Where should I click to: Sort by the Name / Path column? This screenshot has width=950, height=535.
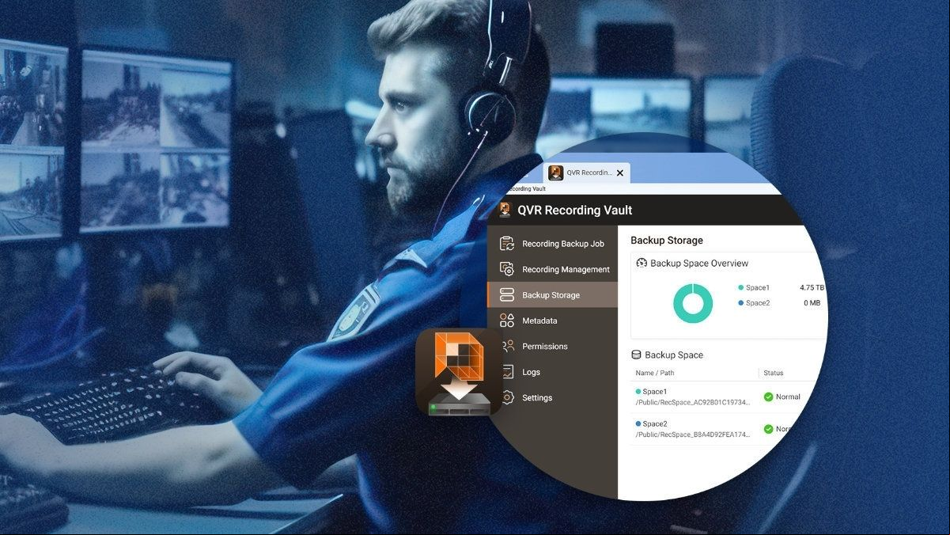655,373
